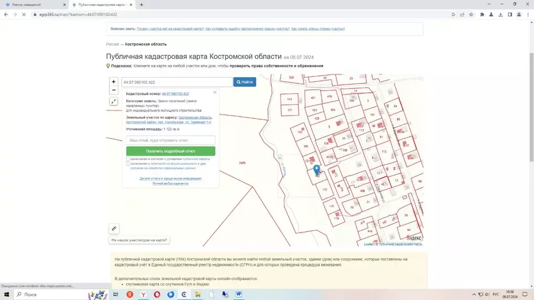Click the cadastral number search field
The image size is (534, 300).
click(x=176, y=82)
